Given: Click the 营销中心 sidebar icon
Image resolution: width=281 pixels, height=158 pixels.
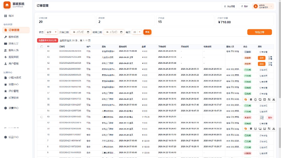Looking at the screenshot, I should [5, 84].
